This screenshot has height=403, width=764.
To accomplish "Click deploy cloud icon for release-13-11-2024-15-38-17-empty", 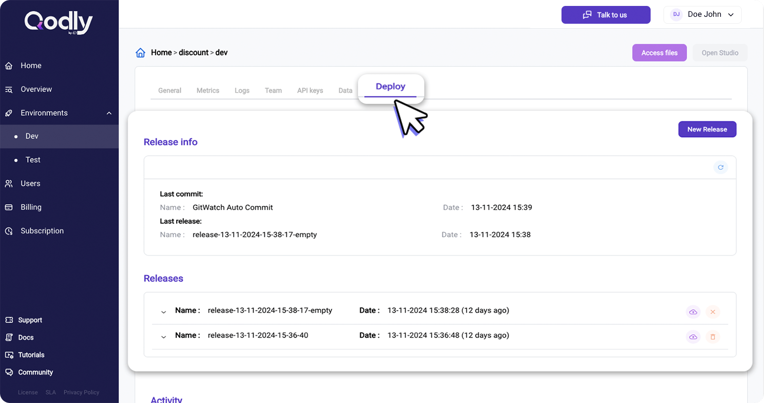I will point(693,312).
